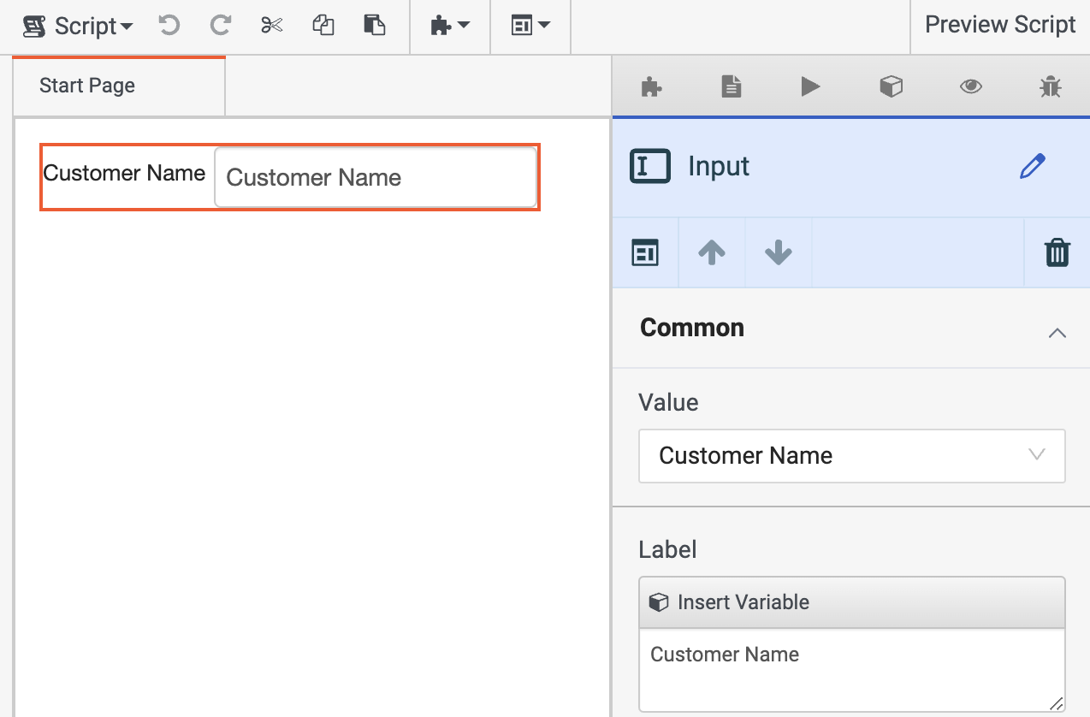The height and width of the screenshot is (717, 1090).
Task: Open the bug debug panel
Action: click(1050, 86)
